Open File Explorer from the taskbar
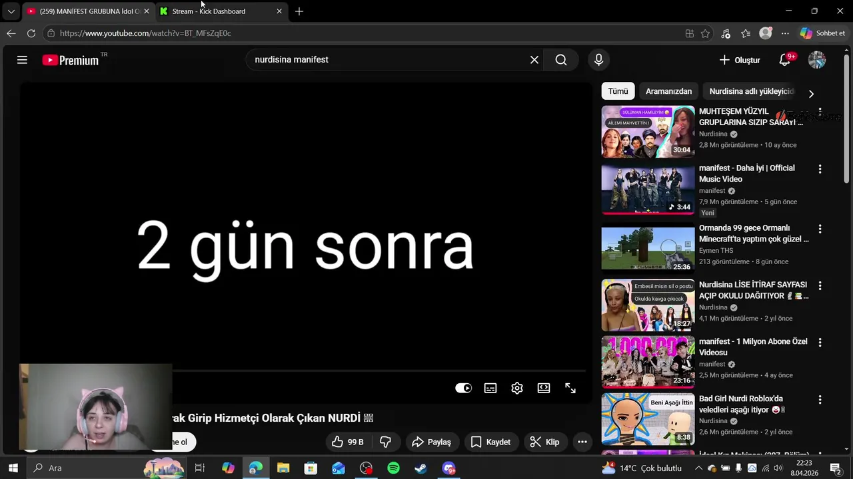Screen dimensions: 853x479 click(283, 468)
